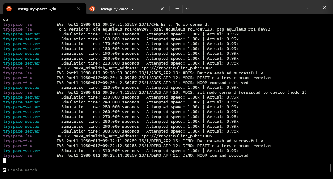Click the 'Simulation time: 290.000 seconds' line
Viewport: 333px width, 179px height.
(x=150, y=126)
